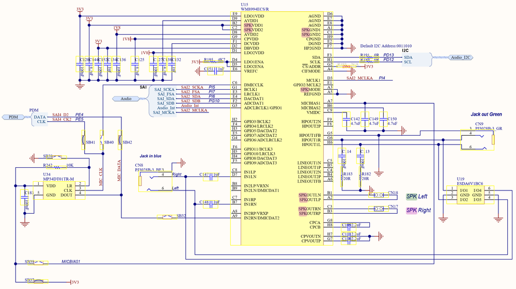This screenshot has height=289, width=516.
Task: Click the VREFC pin name
Action: point(251,71)
